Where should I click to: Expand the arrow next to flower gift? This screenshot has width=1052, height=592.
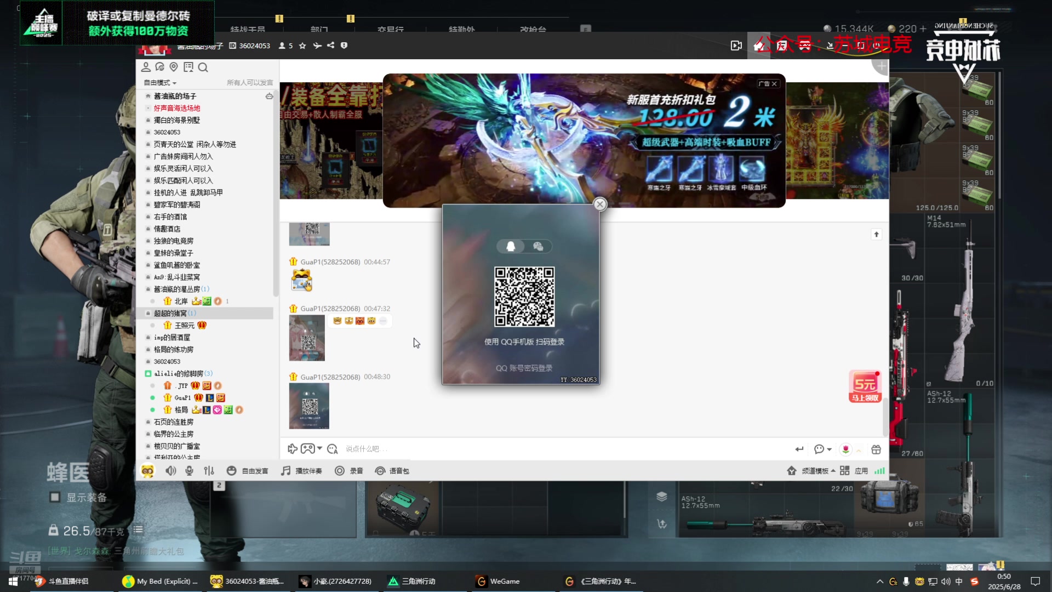click(x=859, y=451)
